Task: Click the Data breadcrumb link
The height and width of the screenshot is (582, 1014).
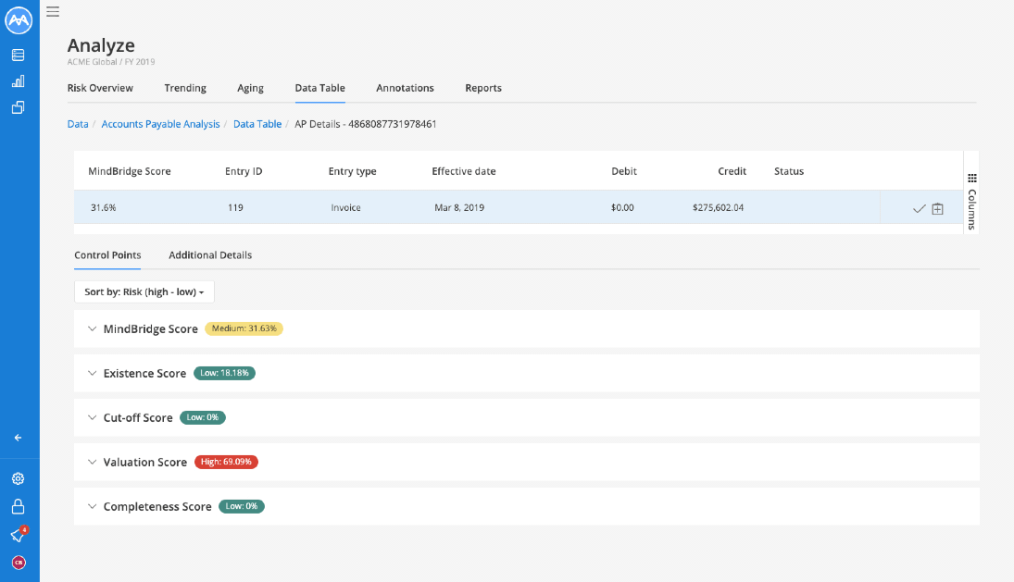Action: pos(78,124)
